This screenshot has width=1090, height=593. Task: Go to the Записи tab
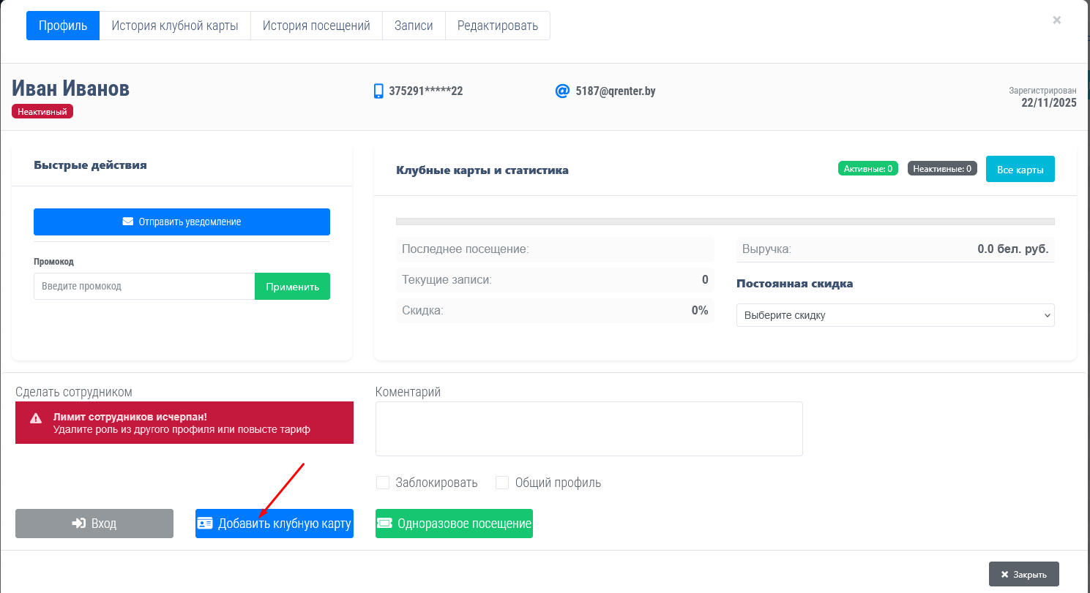(x=414, y=26)
